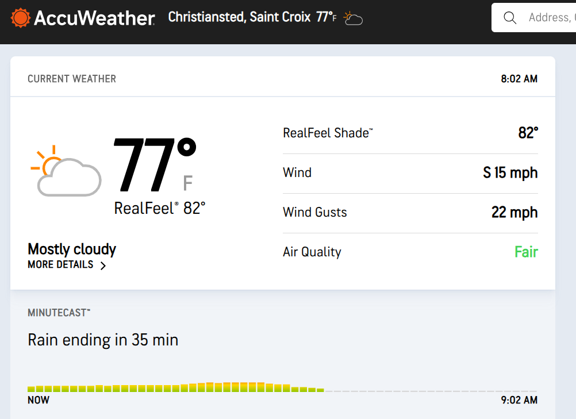Screen dimensions: 576x419
Task: Open the More Details link
Action: click(60, 265)
